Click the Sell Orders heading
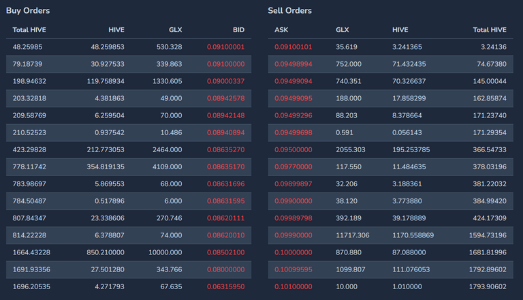 pyautogui.click(x=290, y=11)
